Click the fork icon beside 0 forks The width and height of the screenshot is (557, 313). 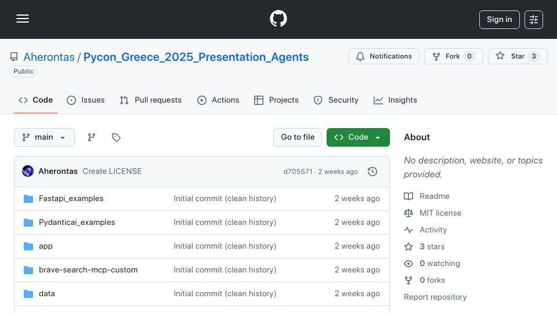[x=408, y=281]
